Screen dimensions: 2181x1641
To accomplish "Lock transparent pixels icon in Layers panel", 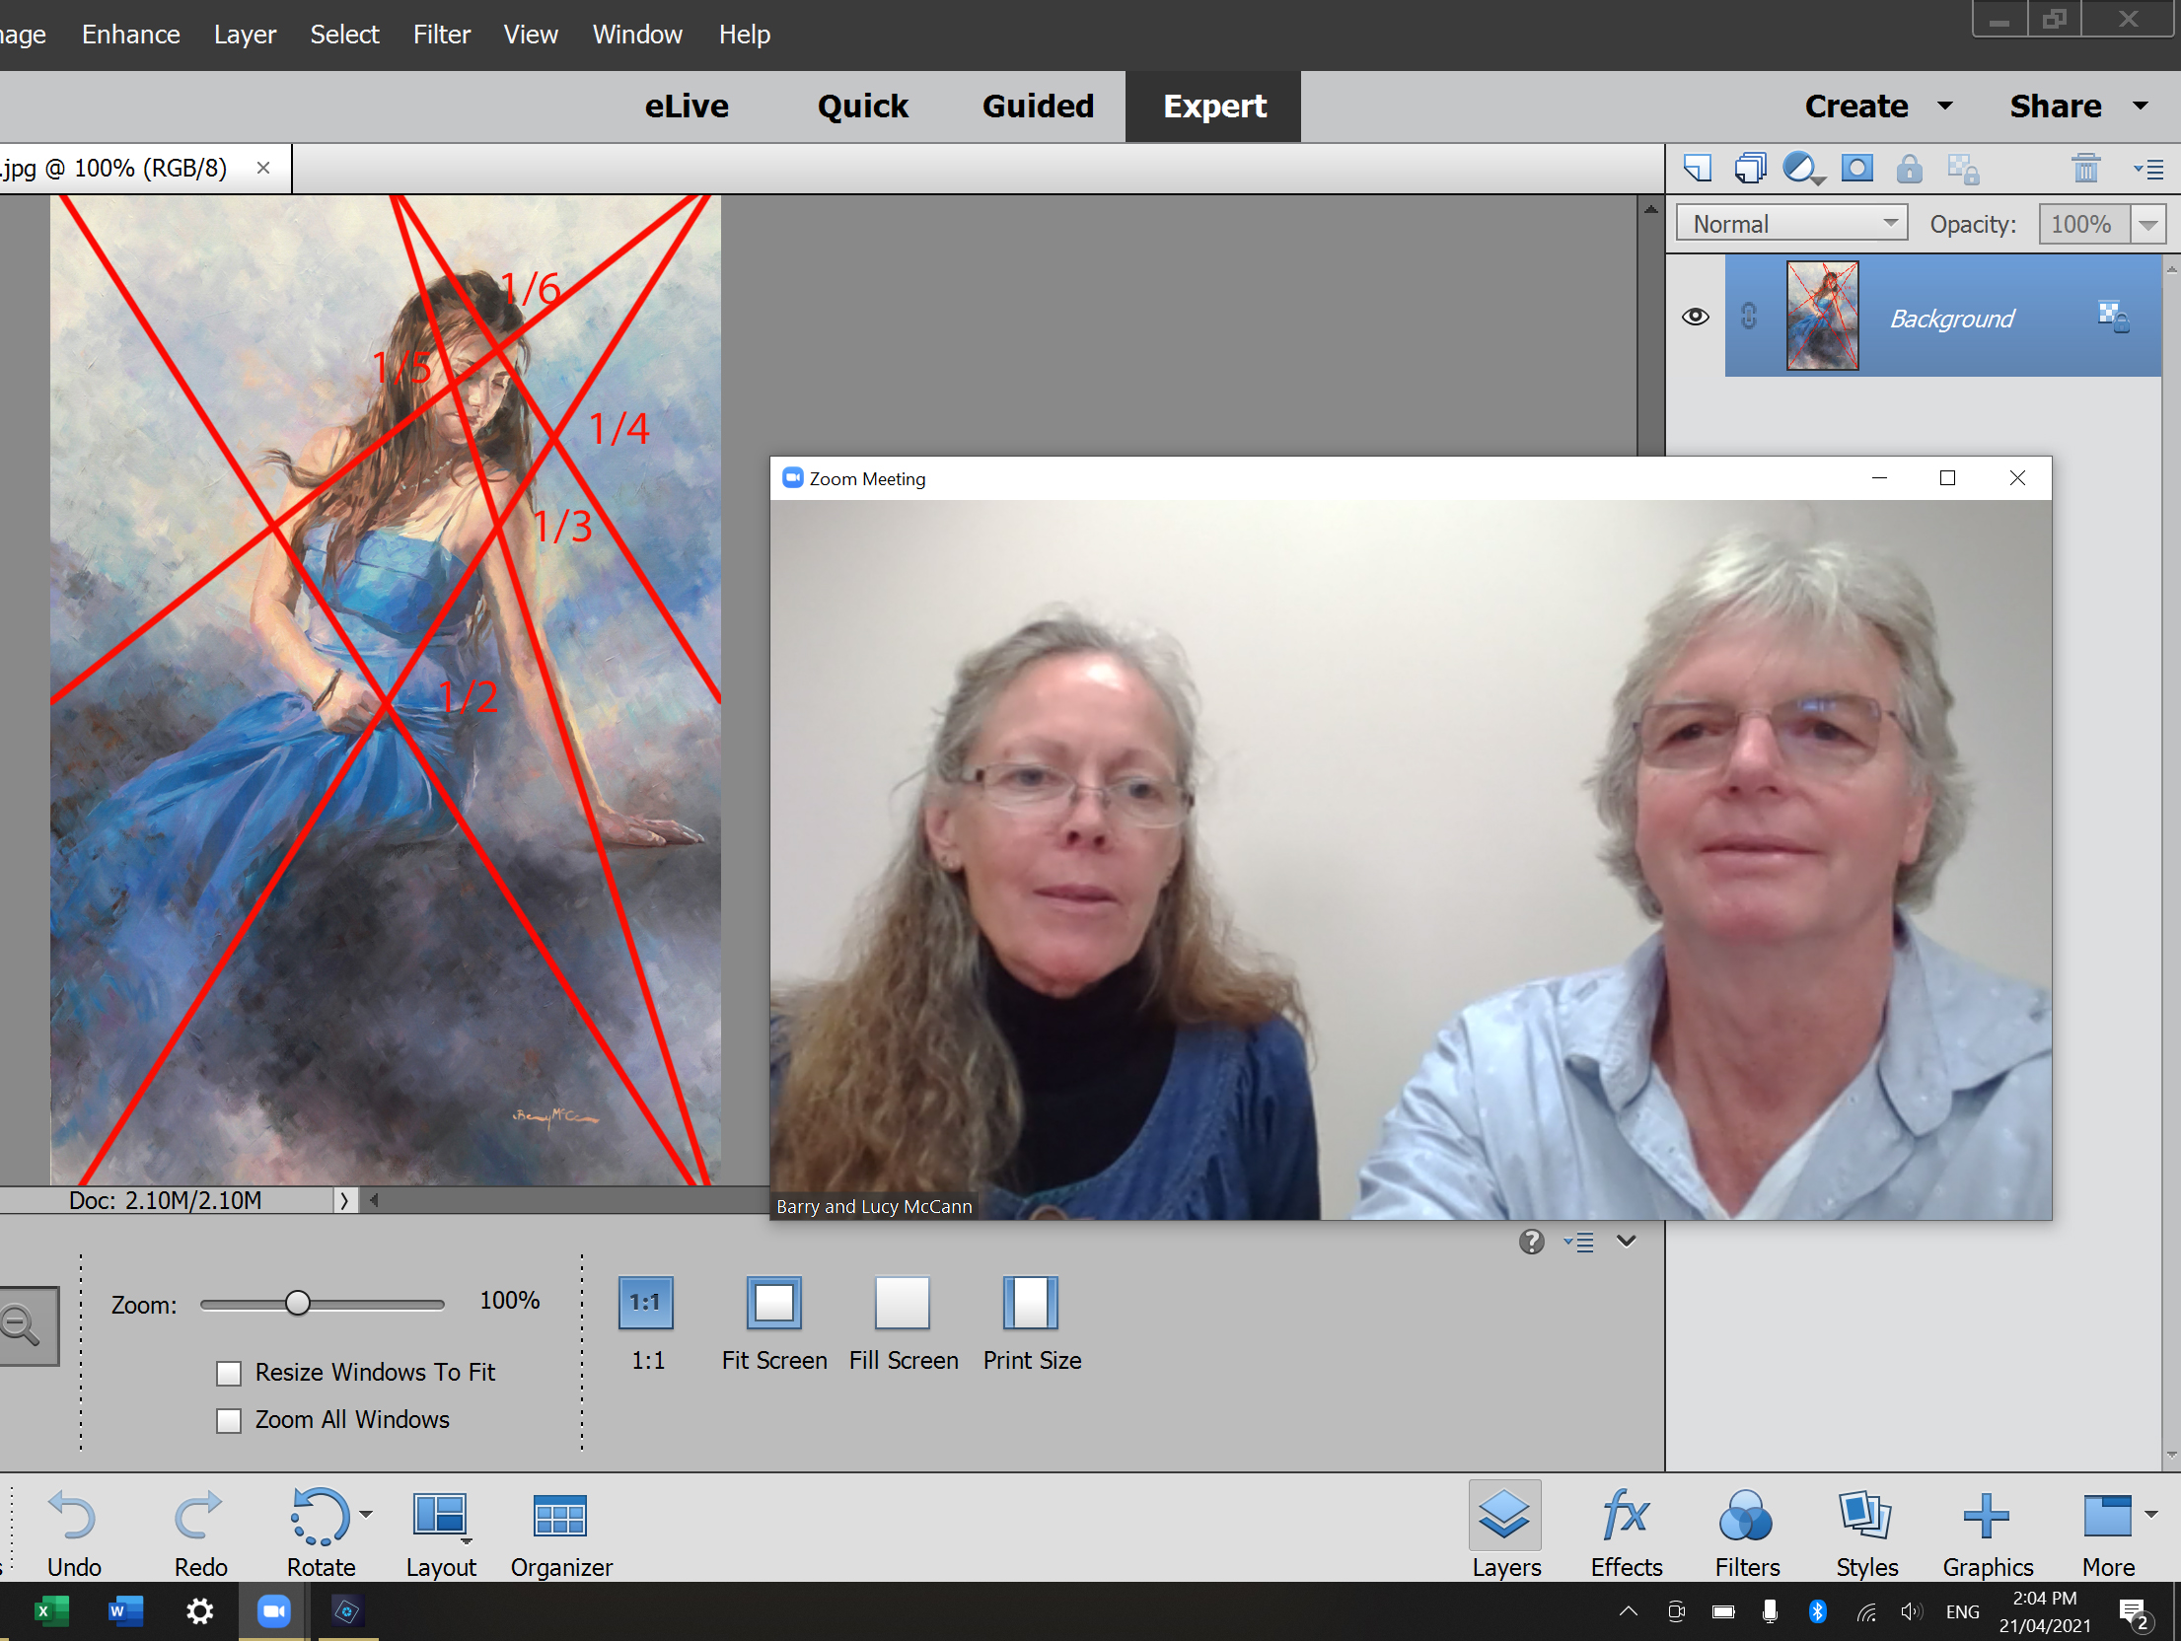I will pos(1963,169).
